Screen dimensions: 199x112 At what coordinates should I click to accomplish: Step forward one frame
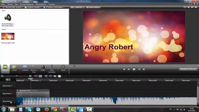[x=139, y=69]
